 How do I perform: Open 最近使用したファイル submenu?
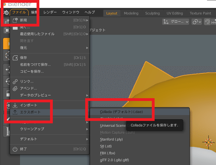50,34
